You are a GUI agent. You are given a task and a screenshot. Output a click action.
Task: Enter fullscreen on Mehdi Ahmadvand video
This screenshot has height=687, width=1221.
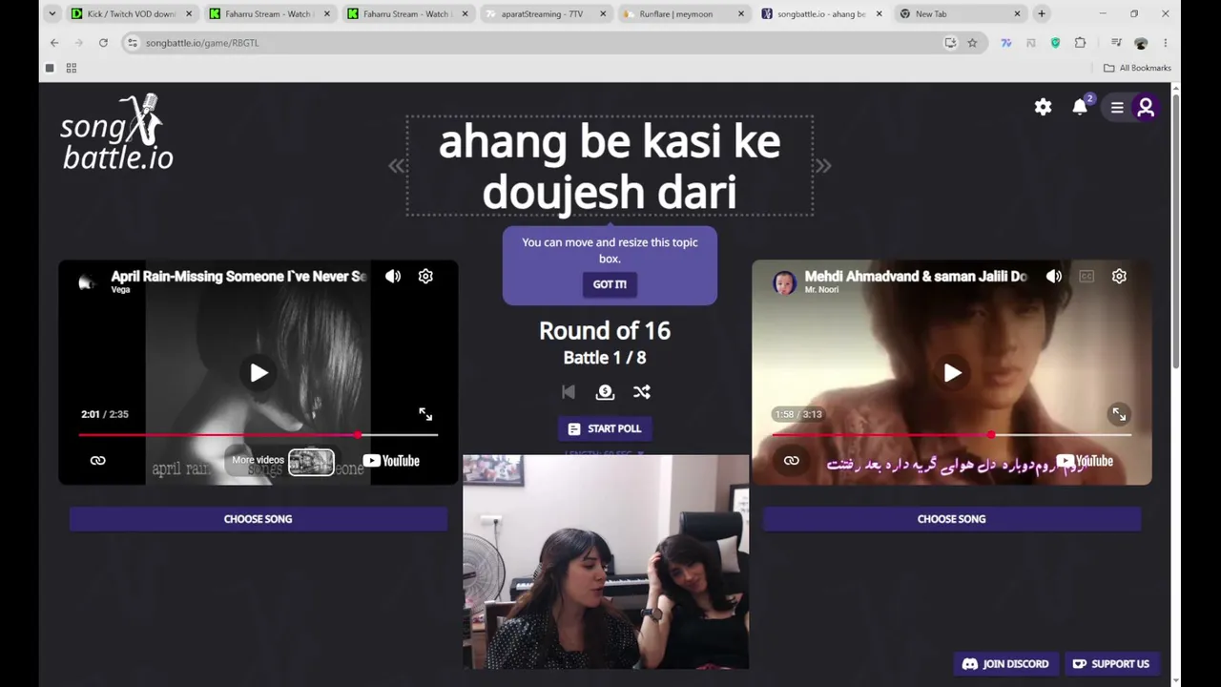tap(1119, 414)
